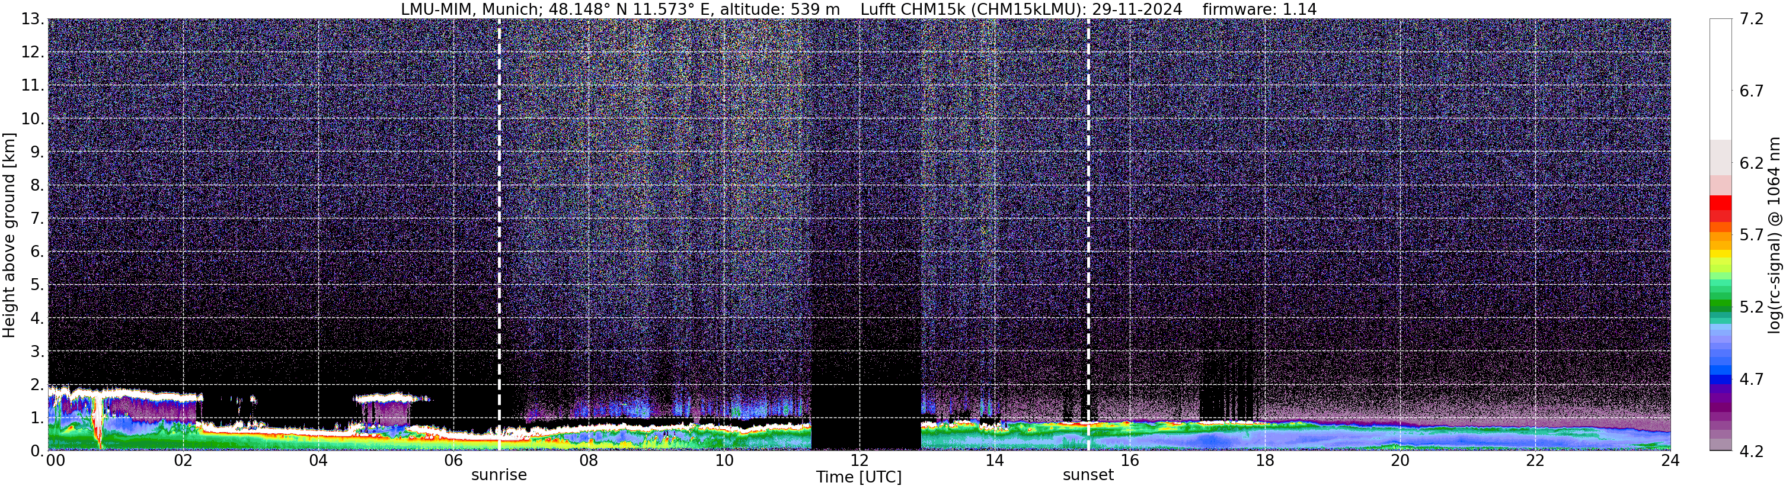Click the dashed sunset marker line
The width and height of the screenshot is (1786, 489).
(x=1088, y=235)
